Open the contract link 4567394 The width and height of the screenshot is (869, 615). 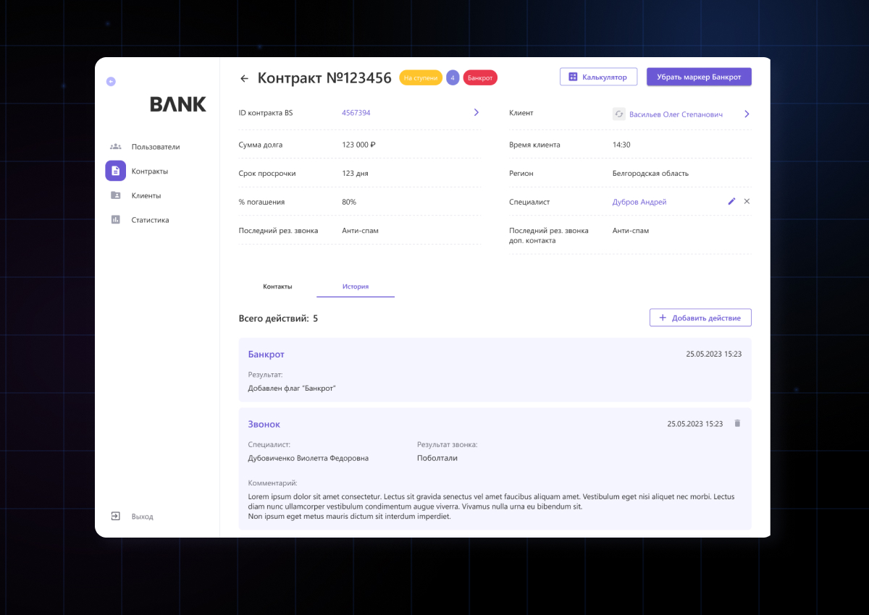tap(356, 112)
